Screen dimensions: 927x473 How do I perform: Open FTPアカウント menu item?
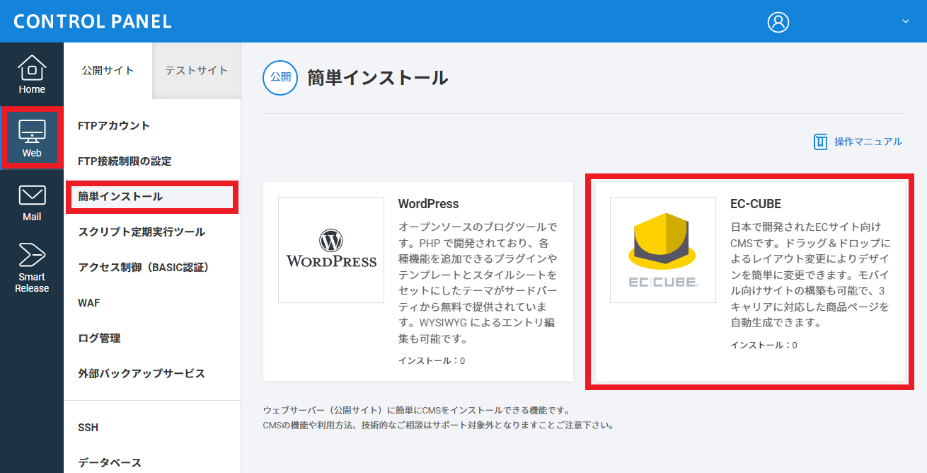point(114,126)
